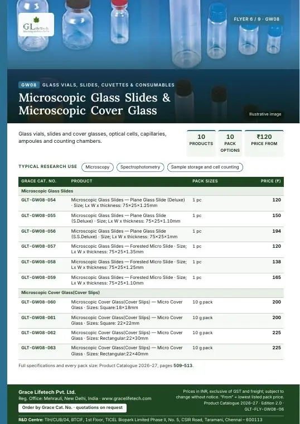Open www.gracelifetech.com website link

pos(127,398)
